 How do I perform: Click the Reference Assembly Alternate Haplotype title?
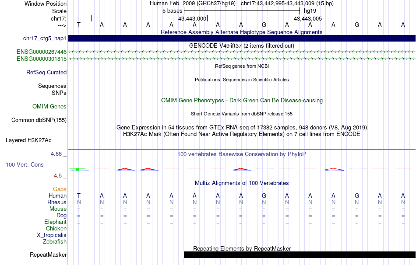(242, 32)
